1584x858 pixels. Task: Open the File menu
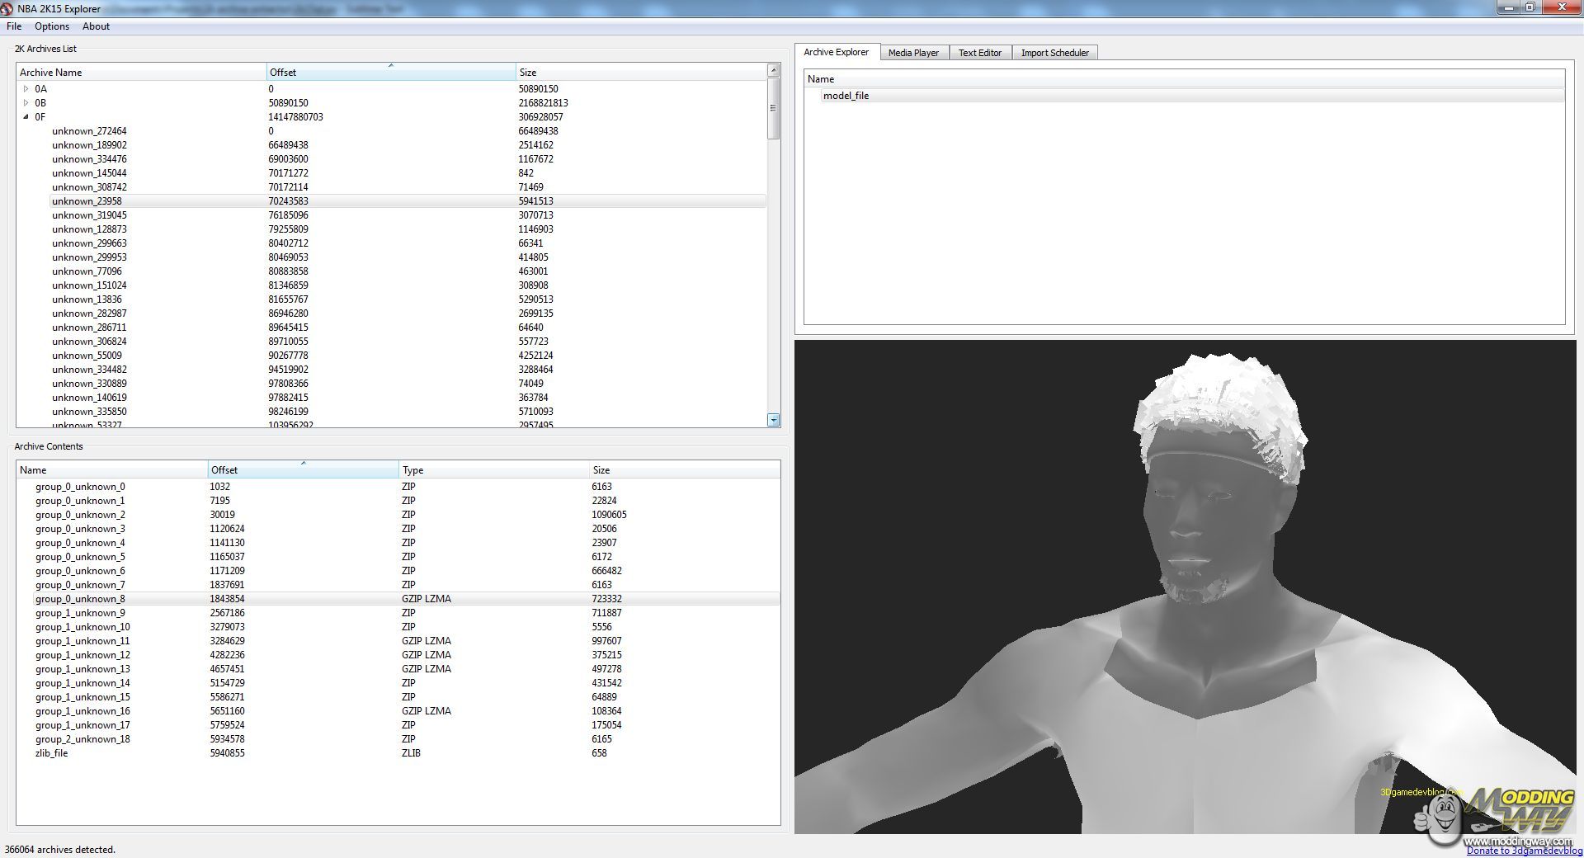(x=14, y=26)
